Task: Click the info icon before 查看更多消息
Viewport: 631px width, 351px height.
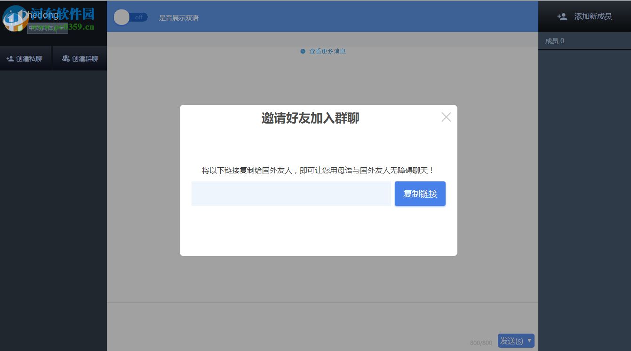Action: 303,51
